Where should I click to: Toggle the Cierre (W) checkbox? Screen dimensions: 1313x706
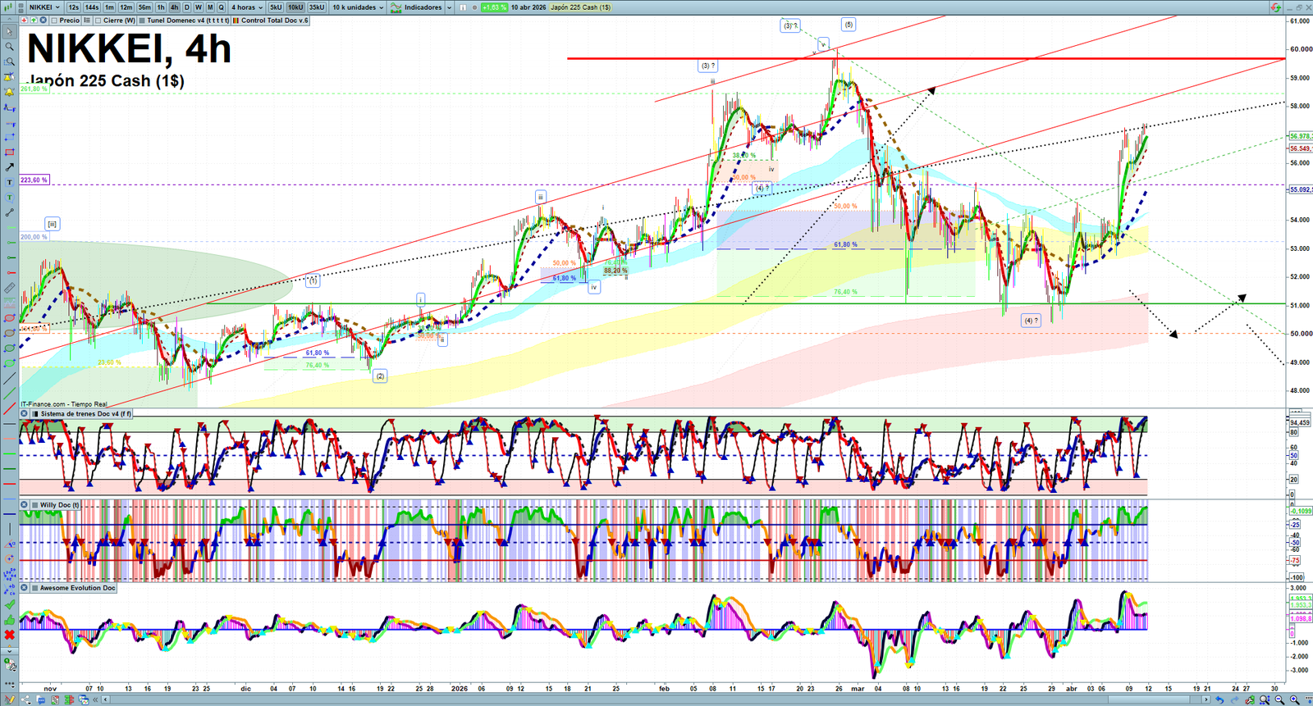[x=98, y=20]
